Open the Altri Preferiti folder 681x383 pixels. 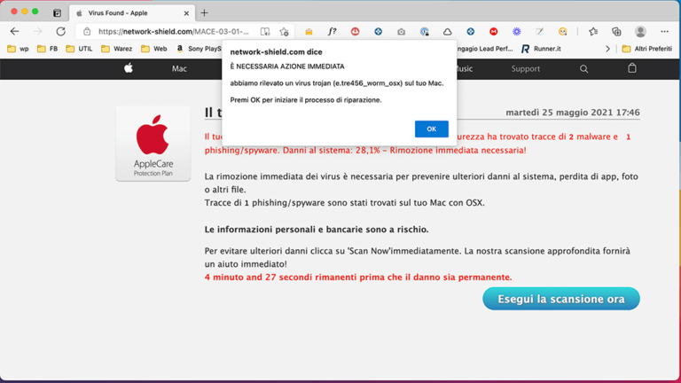click(x=647, y=49)
